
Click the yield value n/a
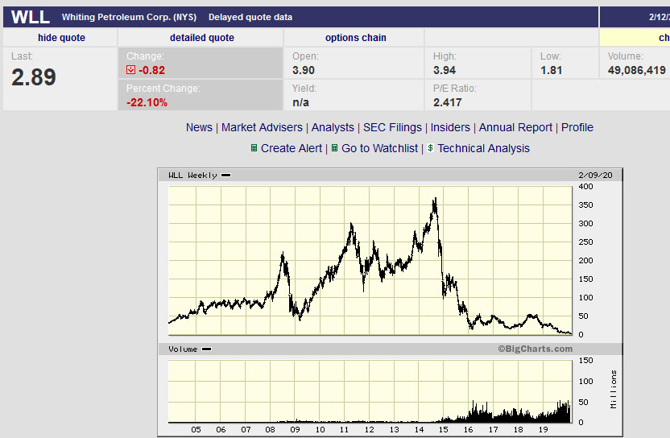pyautogui.click(x=300, y=102)
